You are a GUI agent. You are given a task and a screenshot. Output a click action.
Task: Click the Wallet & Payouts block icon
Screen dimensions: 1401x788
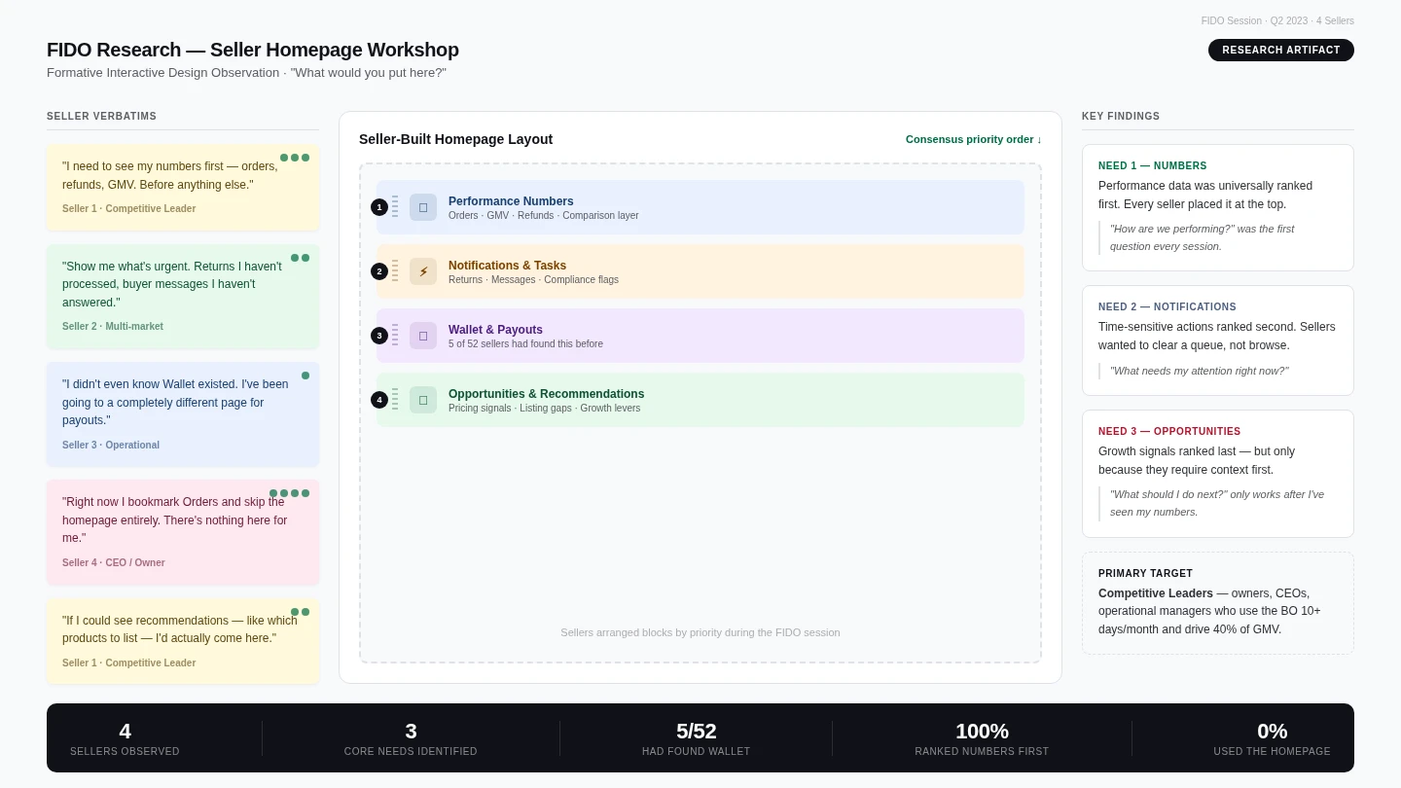(423, 336)
